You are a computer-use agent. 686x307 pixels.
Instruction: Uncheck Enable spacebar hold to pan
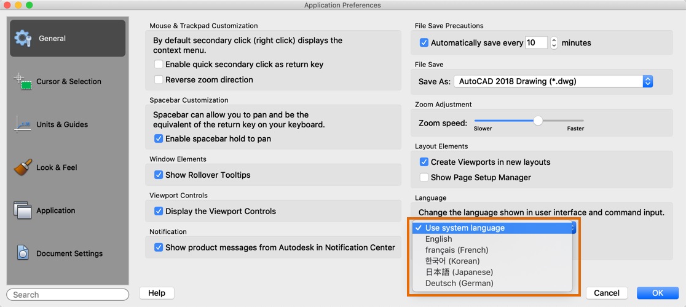pos(159,139)
